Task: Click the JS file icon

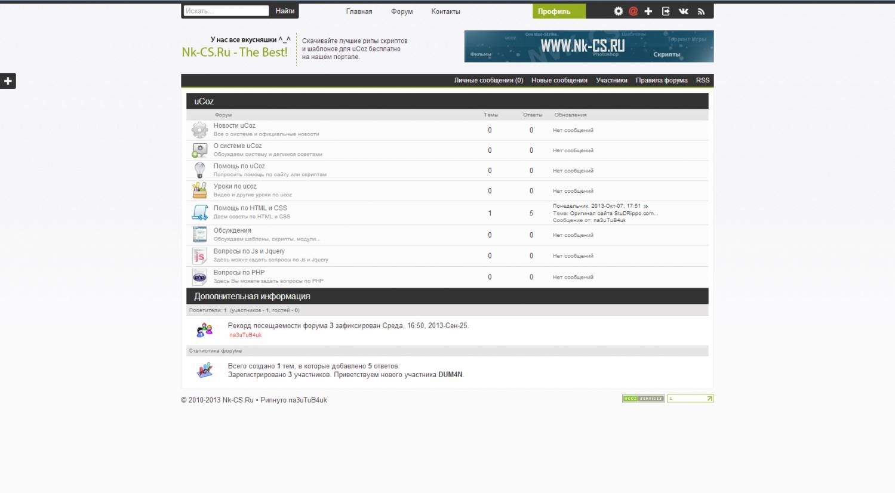Action: (x=199, y=256)
